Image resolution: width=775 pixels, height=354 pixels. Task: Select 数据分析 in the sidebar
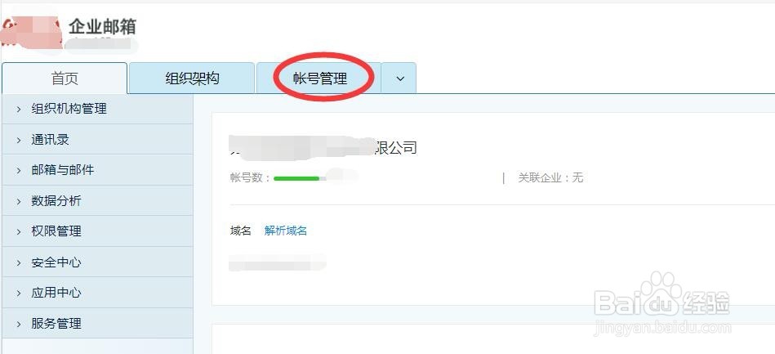pos(97,201)
